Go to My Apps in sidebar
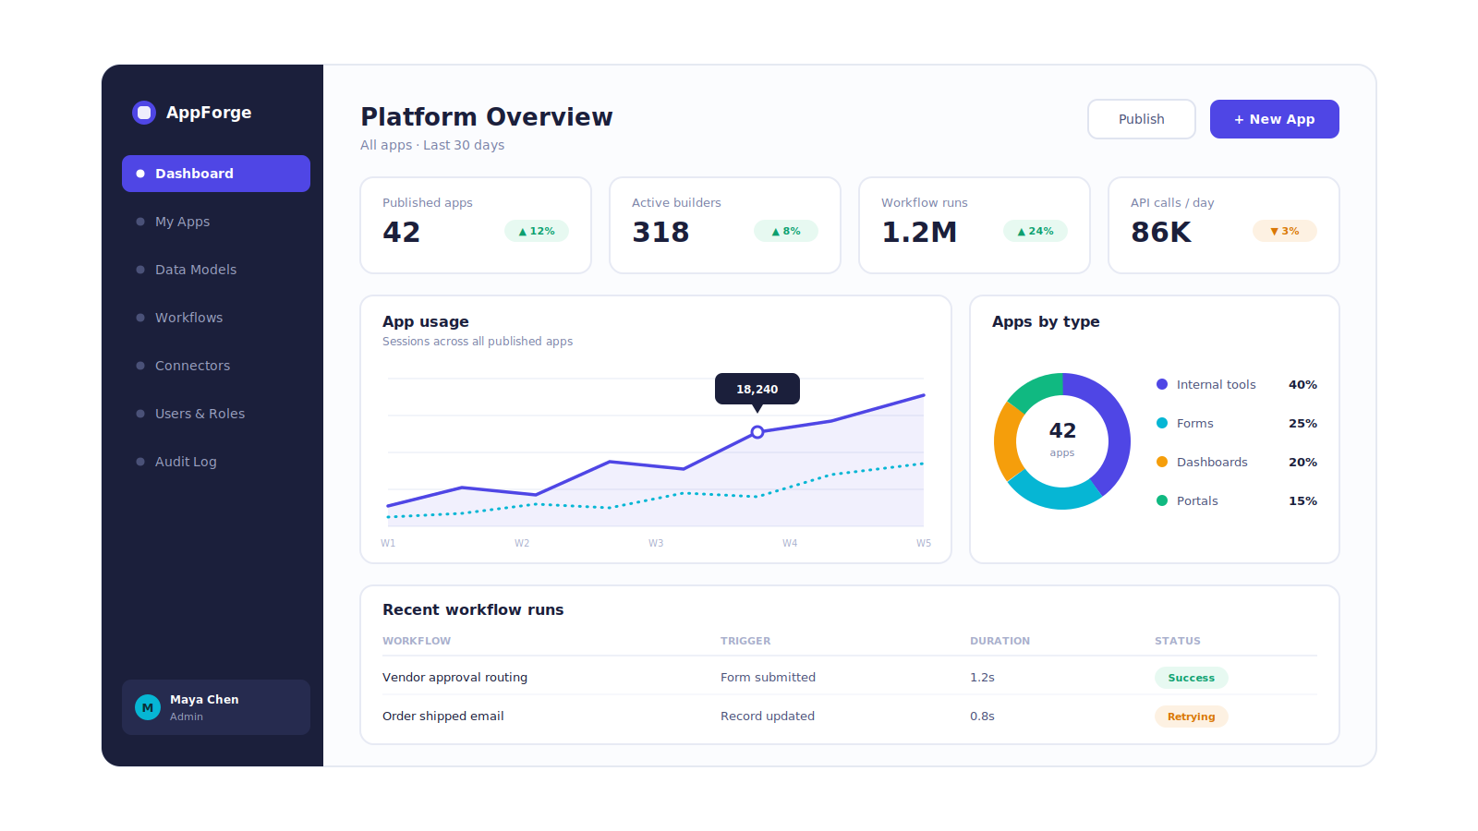This screenshot has width=1478, height=831. 216,222
